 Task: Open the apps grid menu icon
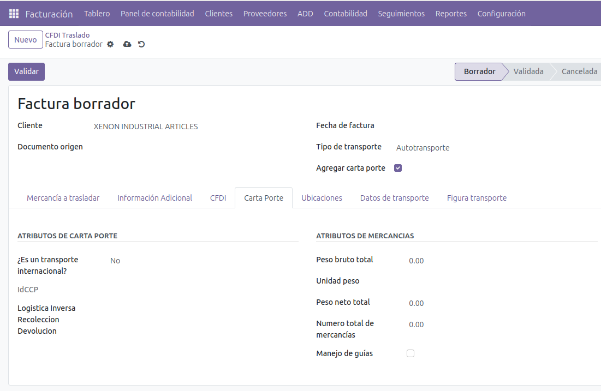tap(14, 14)
